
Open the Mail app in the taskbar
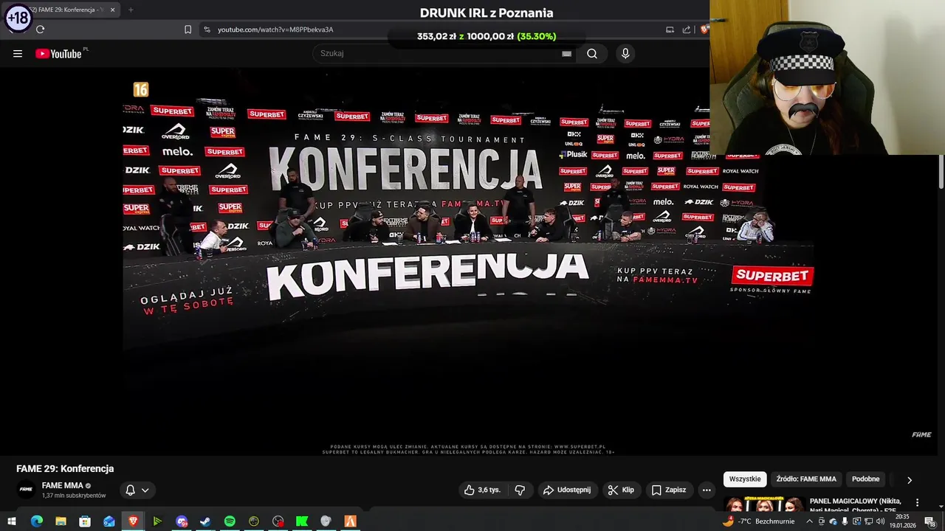[x=109, y=521]
